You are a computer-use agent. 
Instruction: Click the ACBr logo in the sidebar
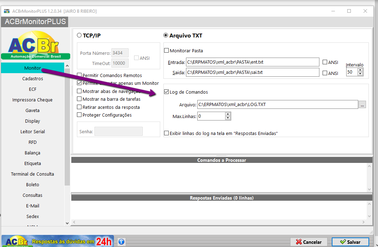35,45
